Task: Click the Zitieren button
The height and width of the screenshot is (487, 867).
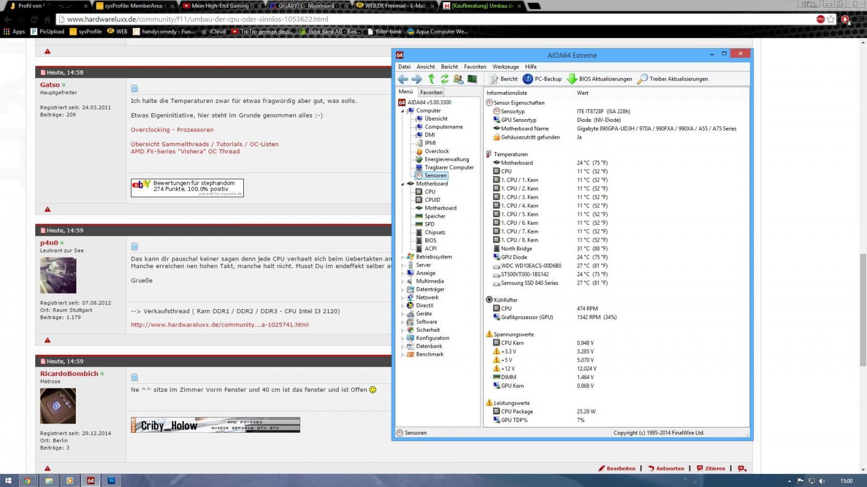Action: [711, 469]
